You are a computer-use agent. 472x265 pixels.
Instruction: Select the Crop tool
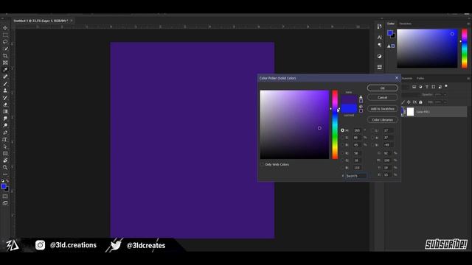(5, 56)
